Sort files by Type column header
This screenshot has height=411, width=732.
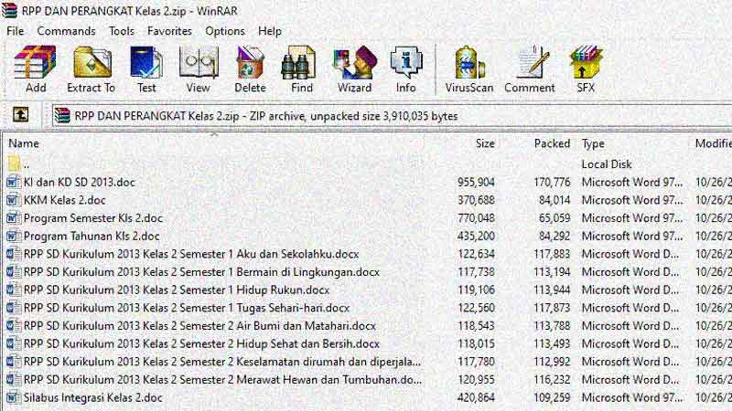pos(593,143)
